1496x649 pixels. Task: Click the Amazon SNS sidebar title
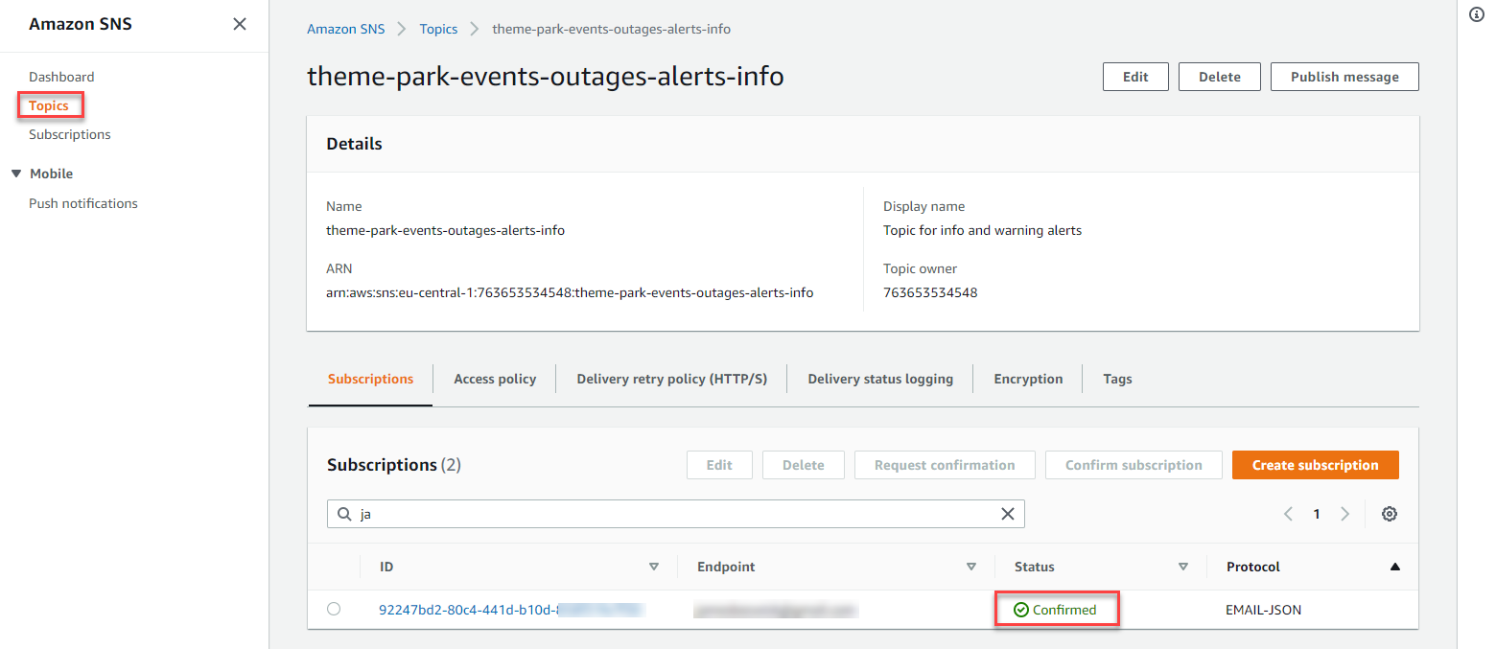coord(81,24)
